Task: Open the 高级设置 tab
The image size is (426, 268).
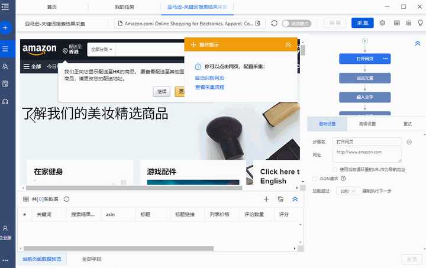Action: [367, 124]
